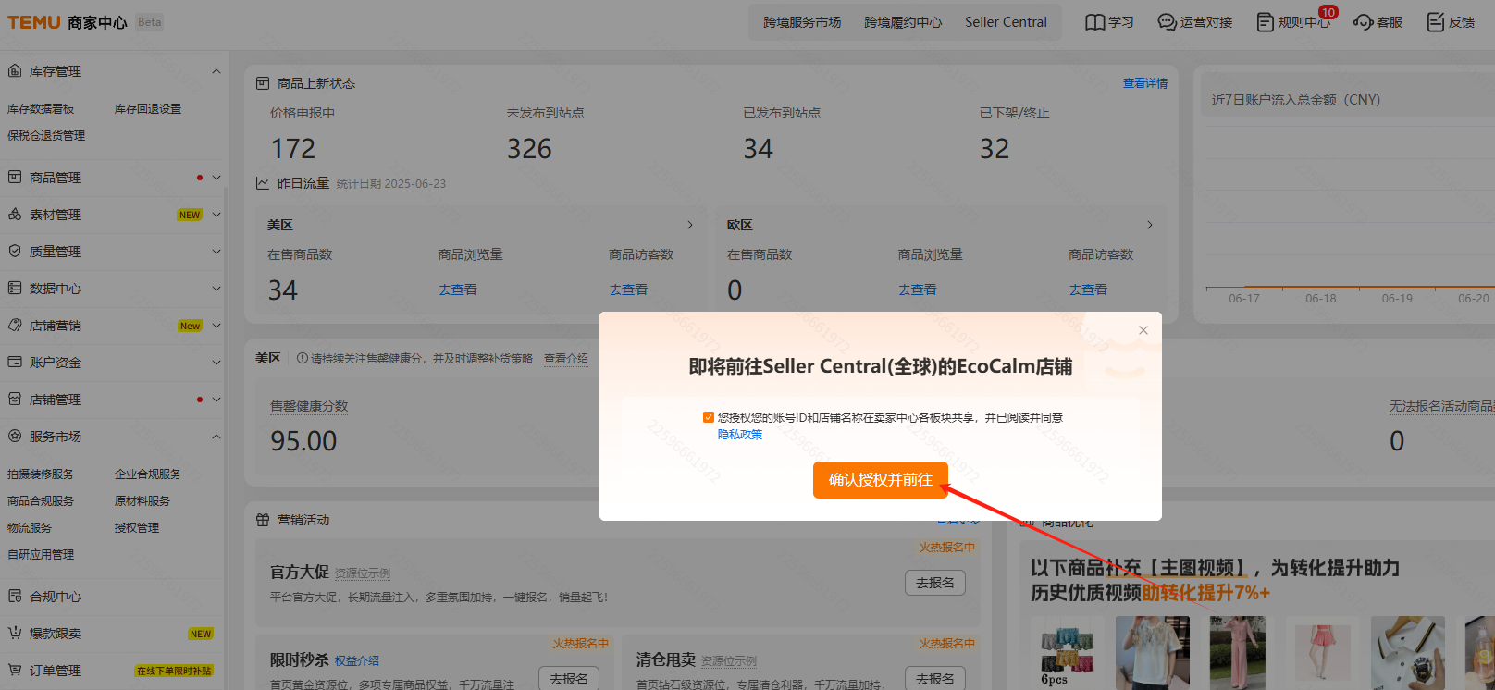The image size is (1495, 690).
Task: Click the info icon beside 请持续关注售罄健康分
Action: pyautogui.click(x=303, y=358)
